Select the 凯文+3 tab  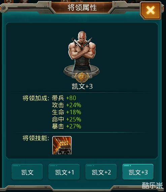(138, 172)
